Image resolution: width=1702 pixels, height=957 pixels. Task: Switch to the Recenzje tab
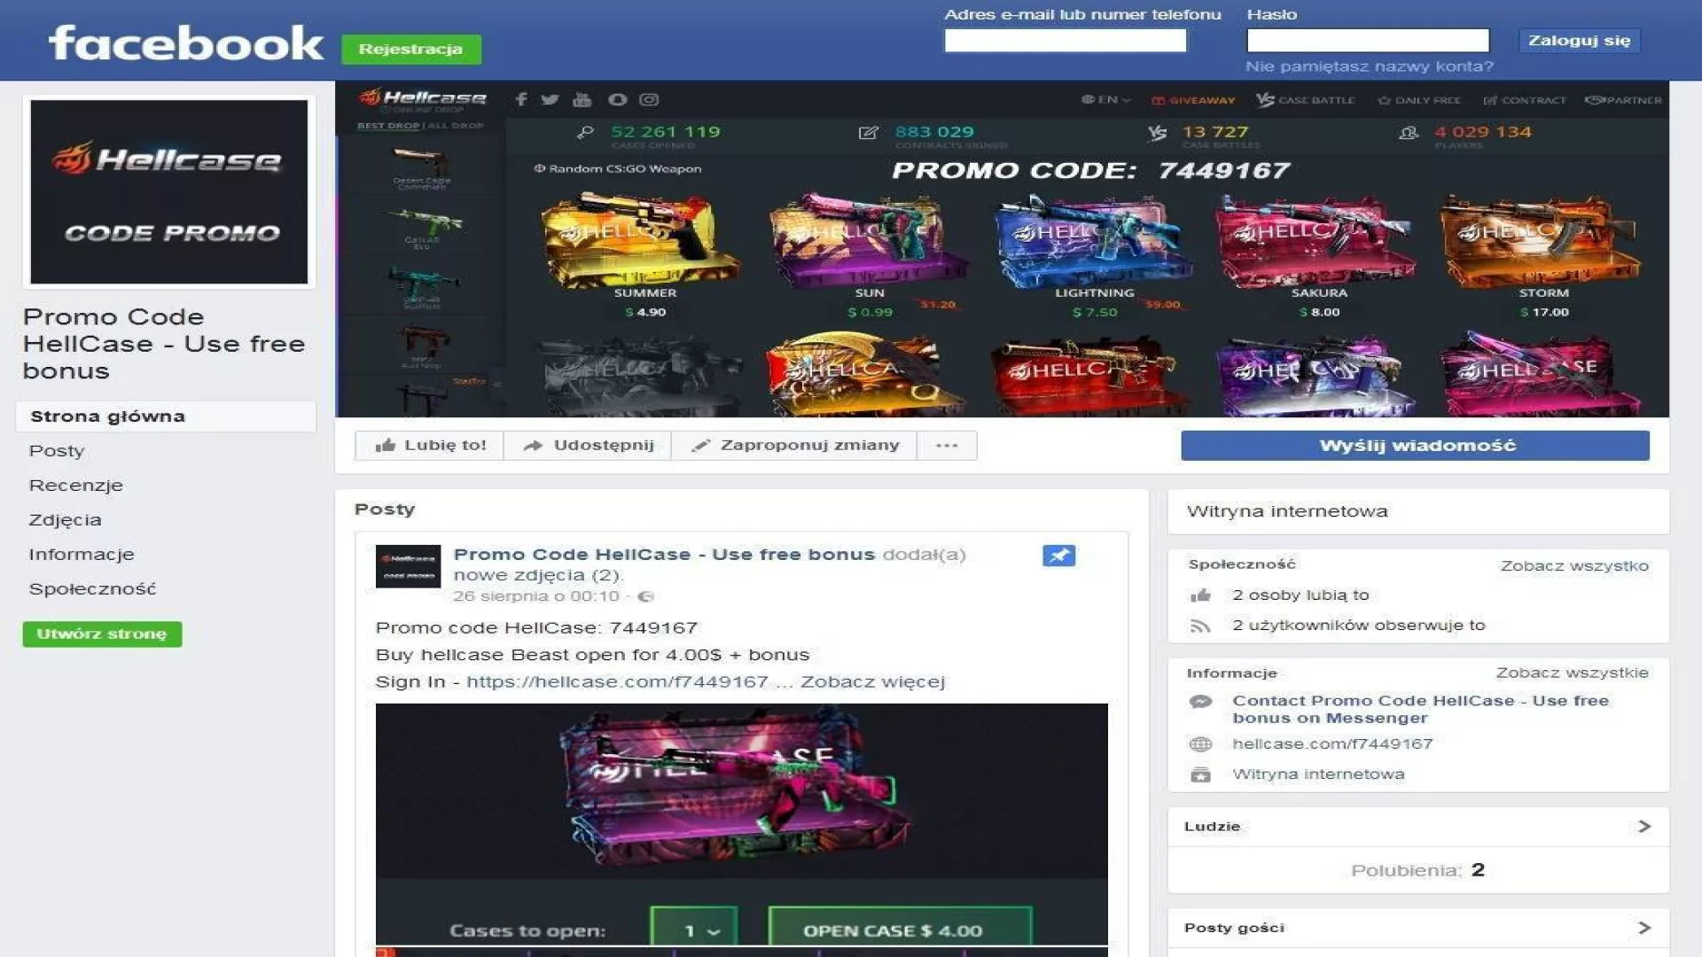coord(75,486)
